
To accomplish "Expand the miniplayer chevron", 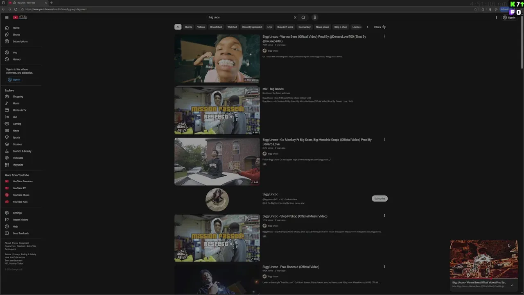I will 512,285.
